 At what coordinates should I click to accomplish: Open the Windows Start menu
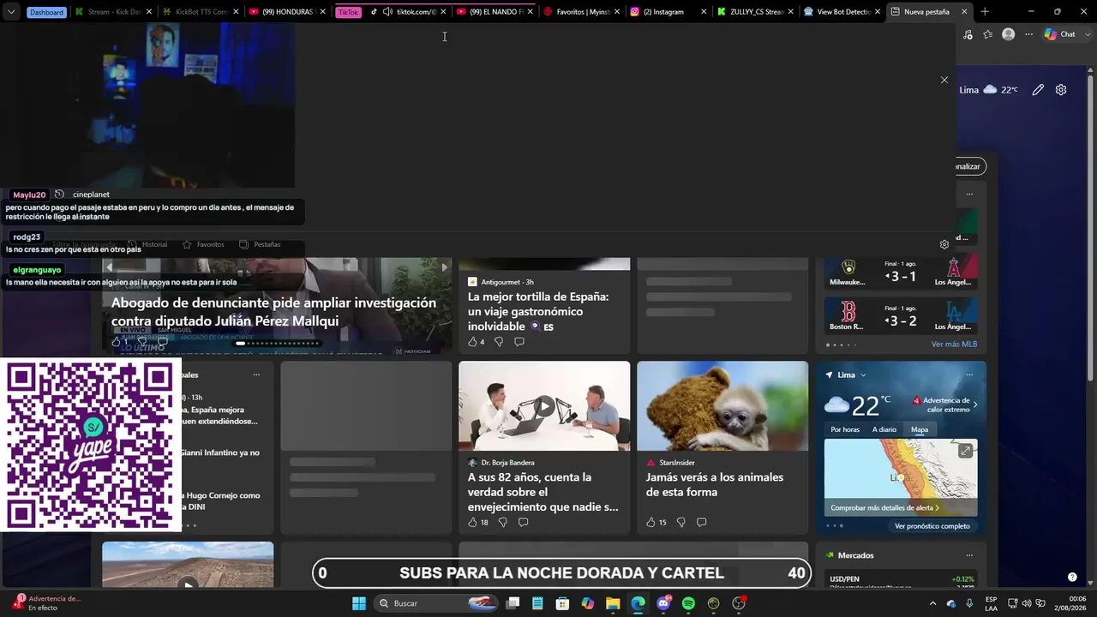point(358,603)
